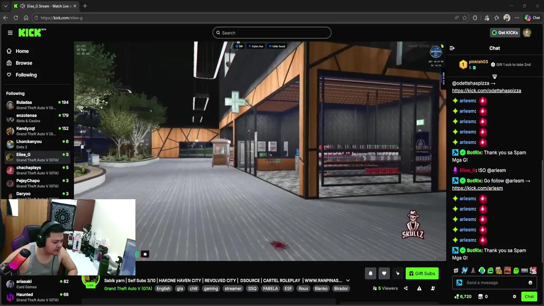Open Buladas channel in Following list
The image size is (544, 306).
(x=37, y=105)
